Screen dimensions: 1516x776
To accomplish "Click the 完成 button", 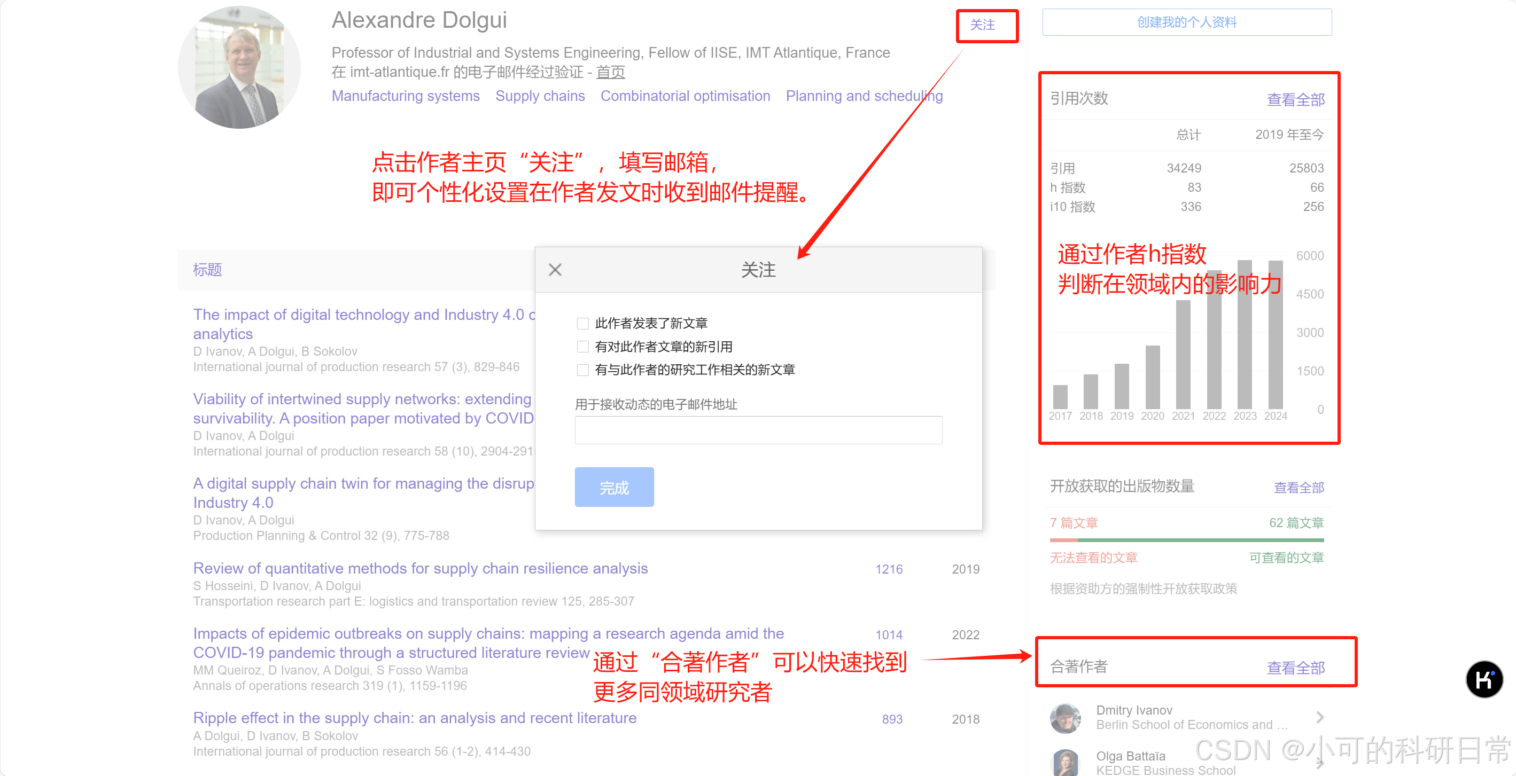I will 614,487.
